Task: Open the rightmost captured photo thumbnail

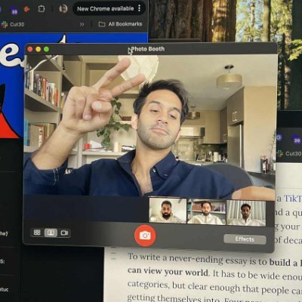Action: coord(246,213)
